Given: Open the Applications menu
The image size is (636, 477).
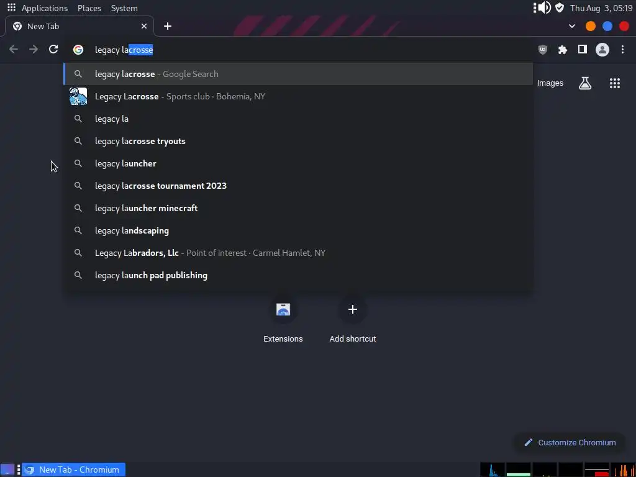Looking at the screenshot, I should tap(45, 8).
